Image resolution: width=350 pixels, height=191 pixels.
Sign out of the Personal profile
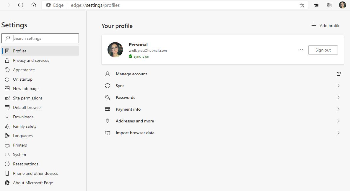pyautogui.click(x=323, y=50)
